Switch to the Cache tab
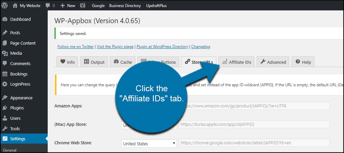 [x=122, y=62]
